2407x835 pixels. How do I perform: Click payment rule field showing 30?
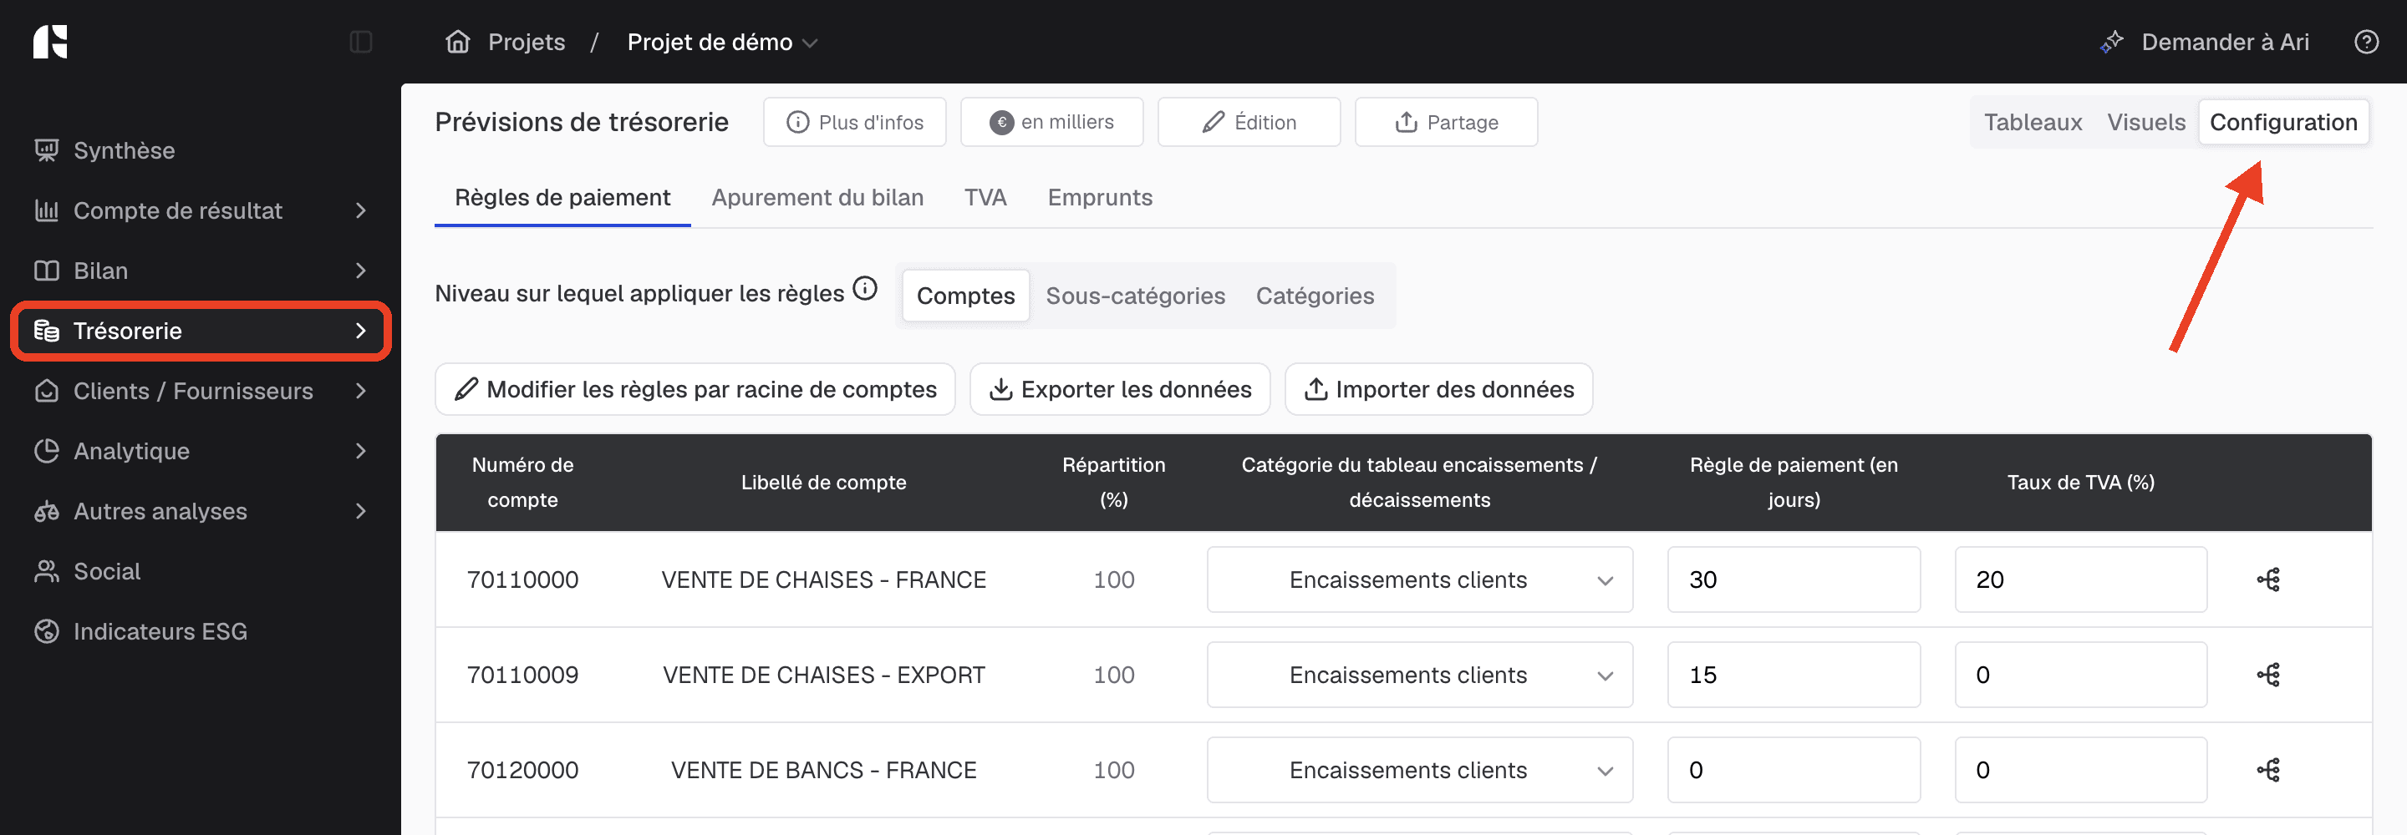point(1793,580)
